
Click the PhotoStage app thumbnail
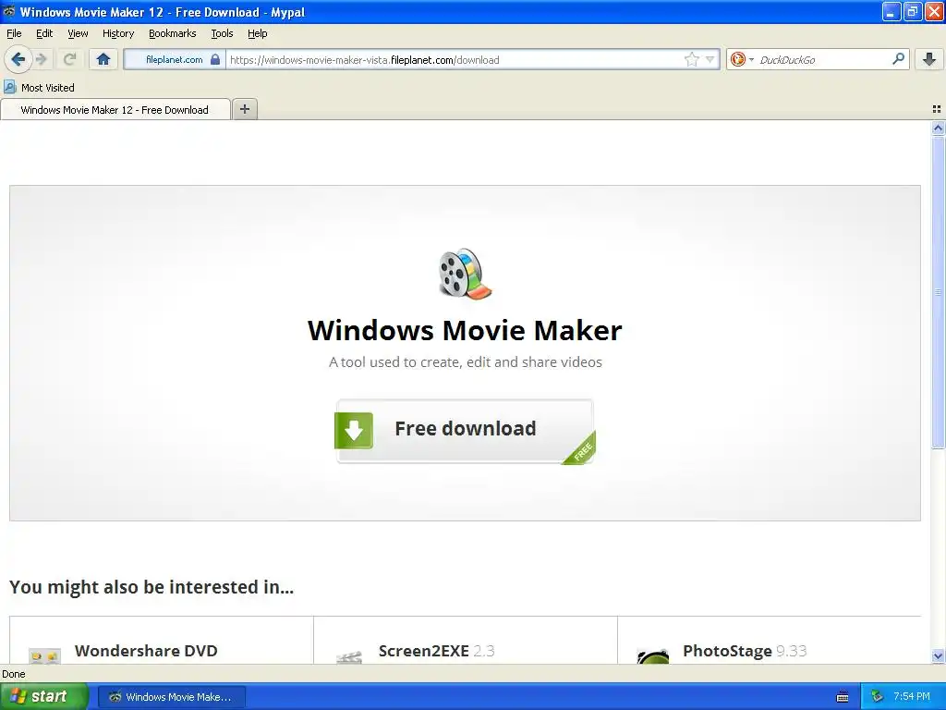coord(653,655)
